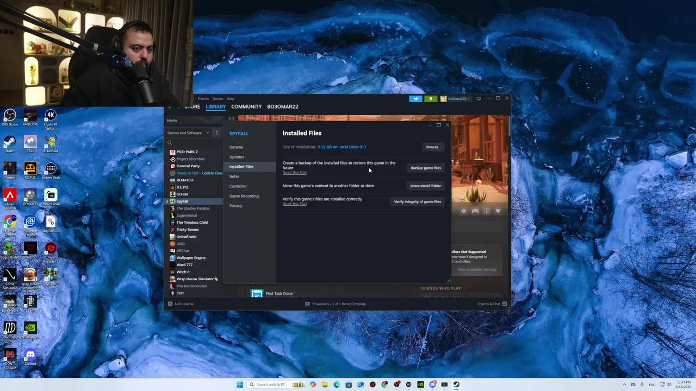
Task: Launch the Steam desktop shortcut
Action: coord(10,143)
